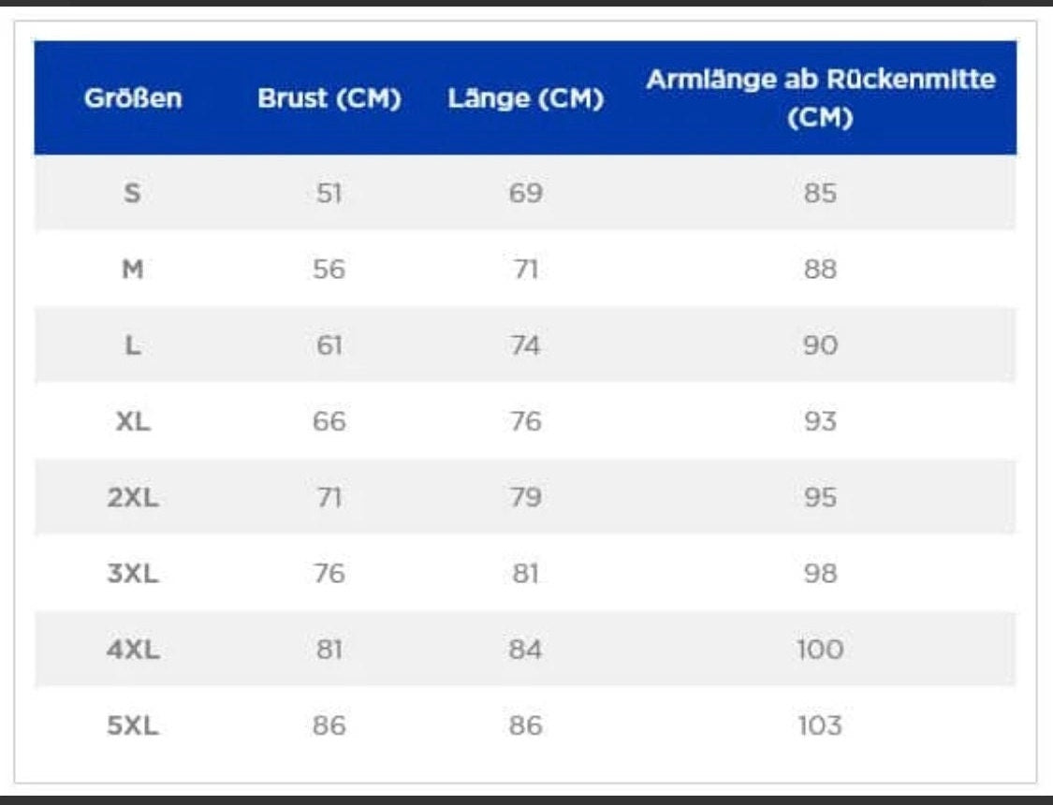Viewport: 1053px width, 805px height.
Task: Click the Brust (CM) column header
Action: pyautogui.click(x=329, y=98)
